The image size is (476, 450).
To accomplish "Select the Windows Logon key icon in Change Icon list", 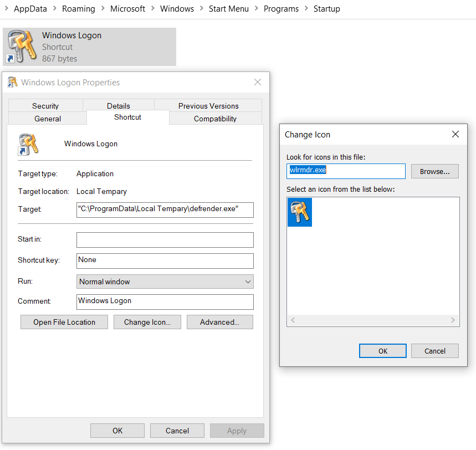I will click(299, 212).
